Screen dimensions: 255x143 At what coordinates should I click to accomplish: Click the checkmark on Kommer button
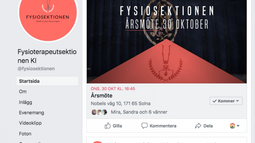point(214,101)
